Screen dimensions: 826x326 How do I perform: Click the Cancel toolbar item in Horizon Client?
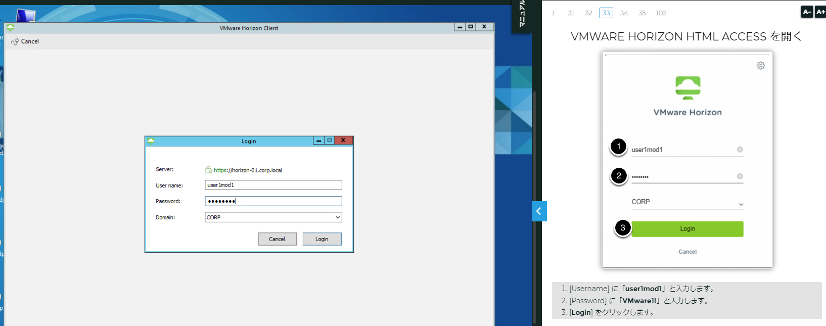[x=25, y=41]
